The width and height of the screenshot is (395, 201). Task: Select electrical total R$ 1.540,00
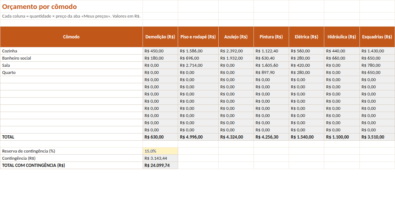(307, 137)
